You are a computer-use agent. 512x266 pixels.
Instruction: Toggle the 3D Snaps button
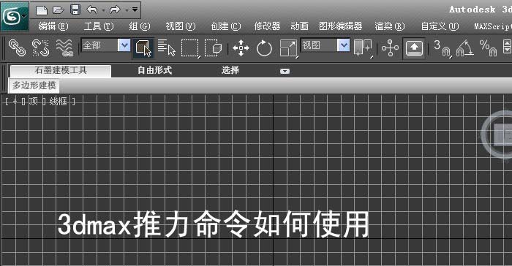coord(443,48)
